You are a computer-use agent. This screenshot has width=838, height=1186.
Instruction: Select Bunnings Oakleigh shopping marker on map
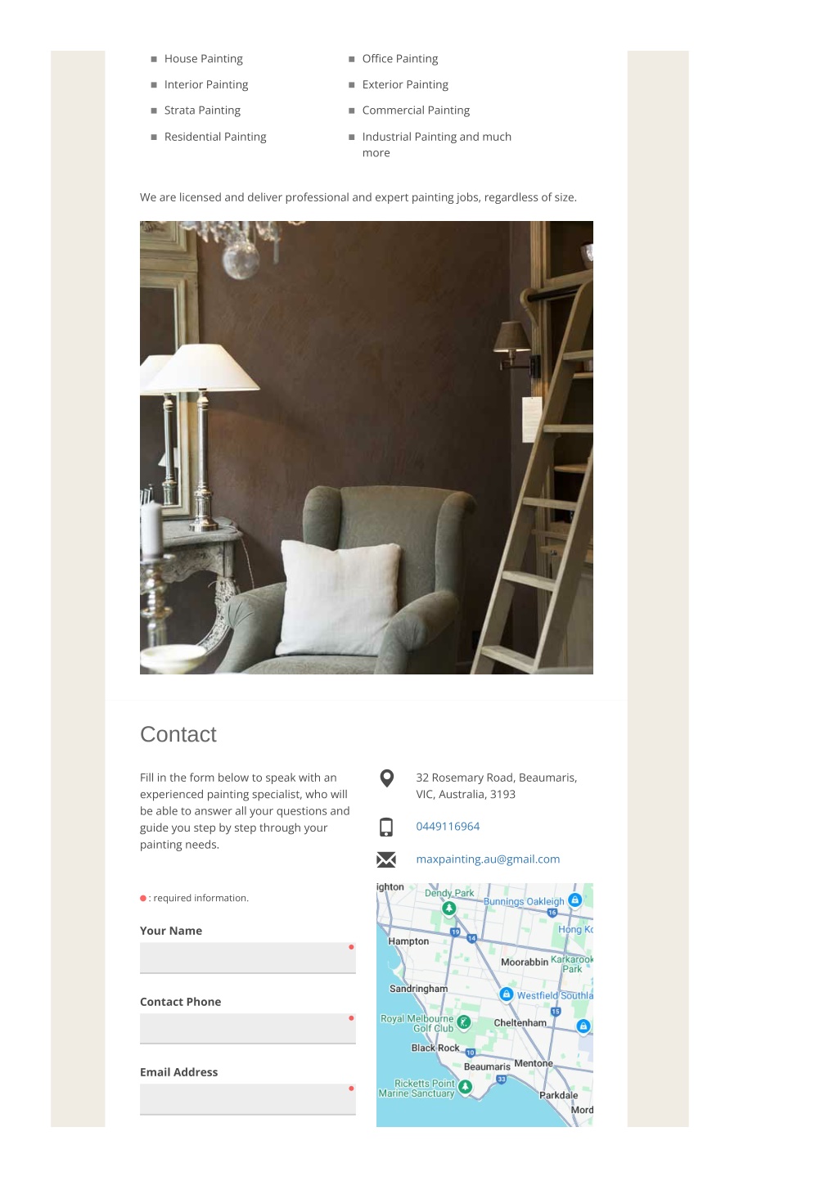click(574, 900)
